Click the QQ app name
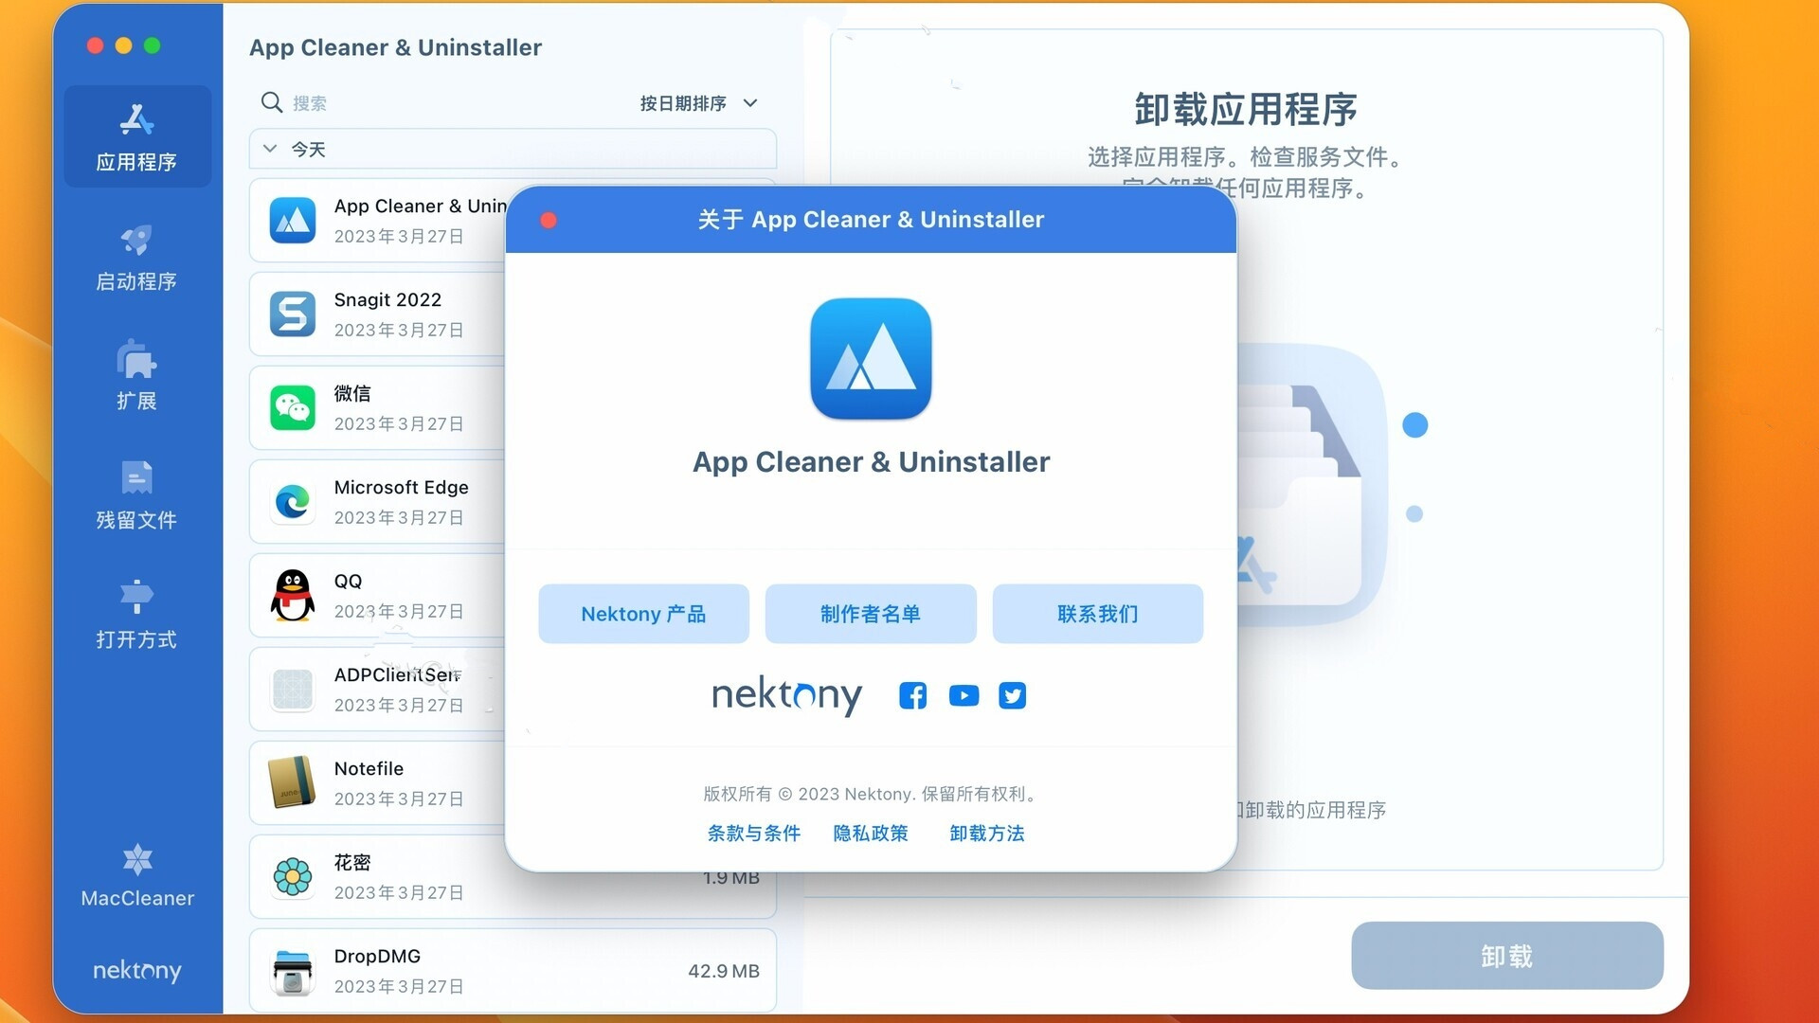Viewport: 1819px width, 1023px height. coord(348,581)
